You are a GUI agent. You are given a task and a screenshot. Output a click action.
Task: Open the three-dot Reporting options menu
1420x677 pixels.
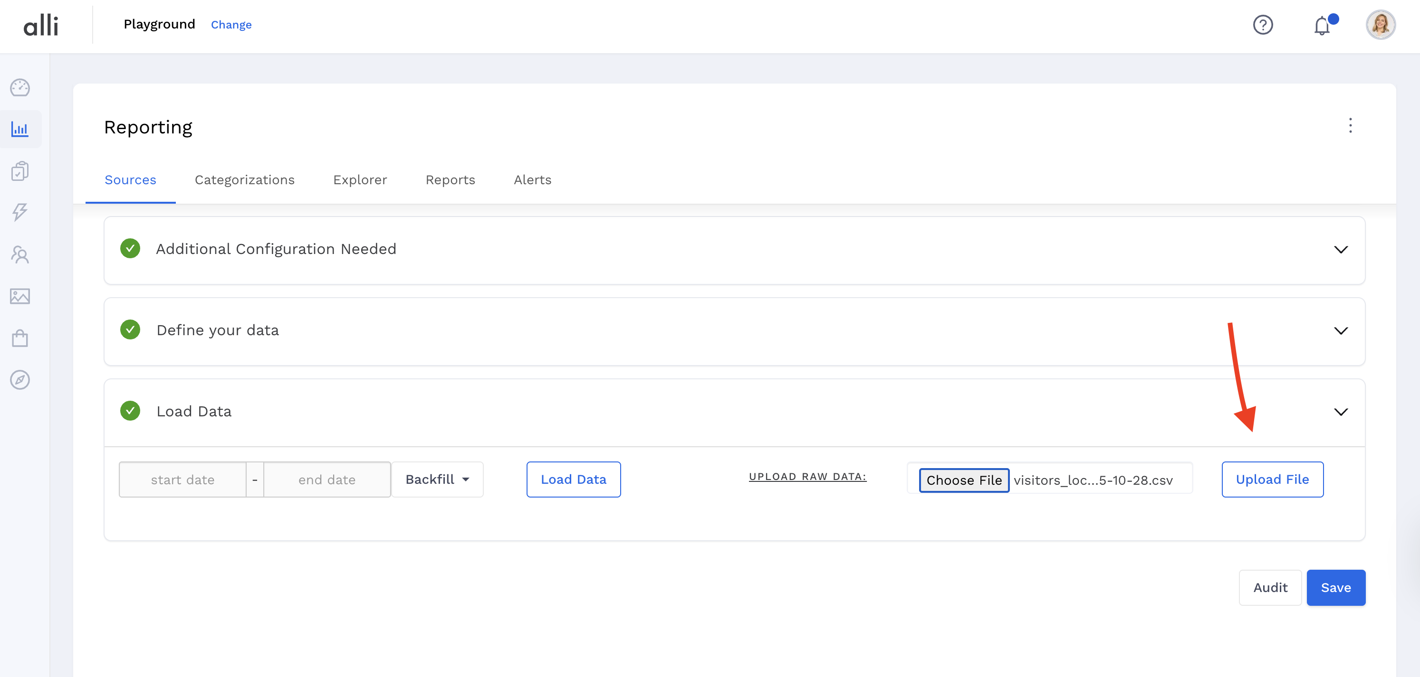pyautogui.click(x=1350, y=126)
